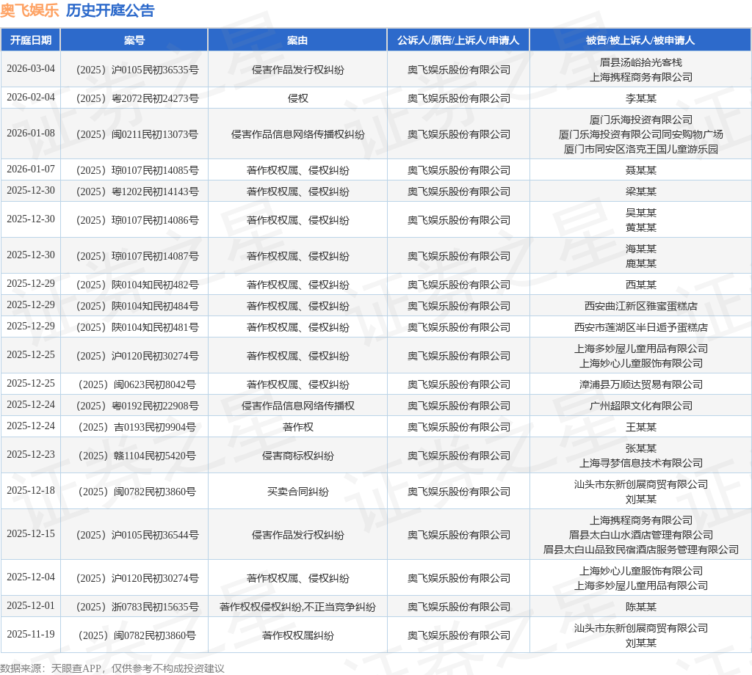Image resolution: width=752 pixels, height=675 pixels.
Task: Select the 案号 column header
Action: pos(134,40)
